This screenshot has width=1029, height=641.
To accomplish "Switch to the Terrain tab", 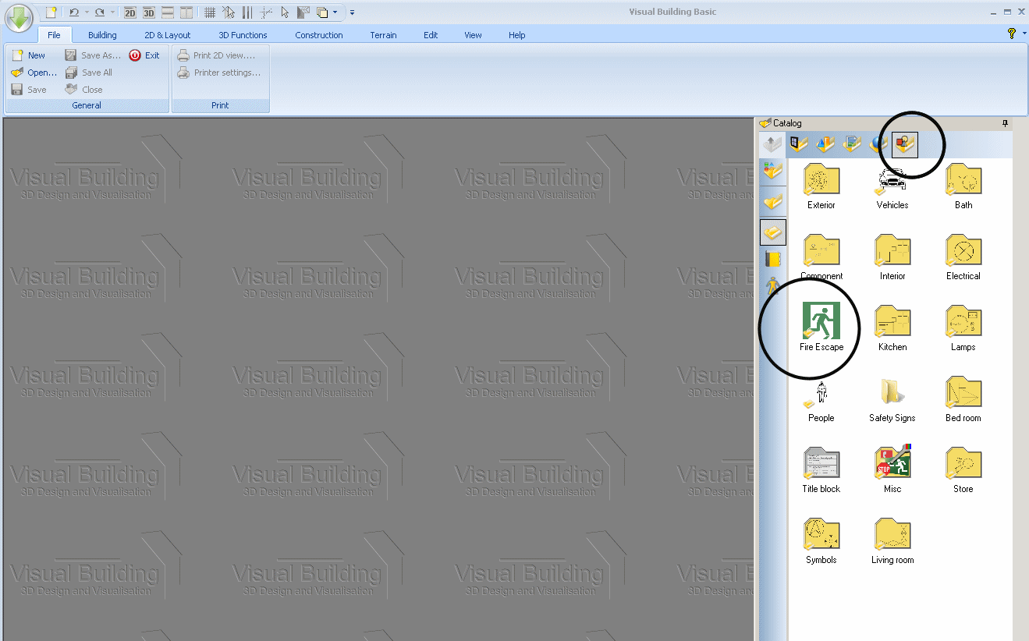I will point(383,35).
